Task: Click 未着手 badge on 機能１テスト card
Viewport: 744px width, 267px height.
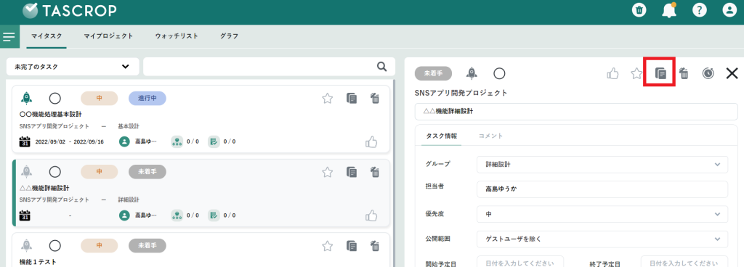Action: [x=147, y=246]
